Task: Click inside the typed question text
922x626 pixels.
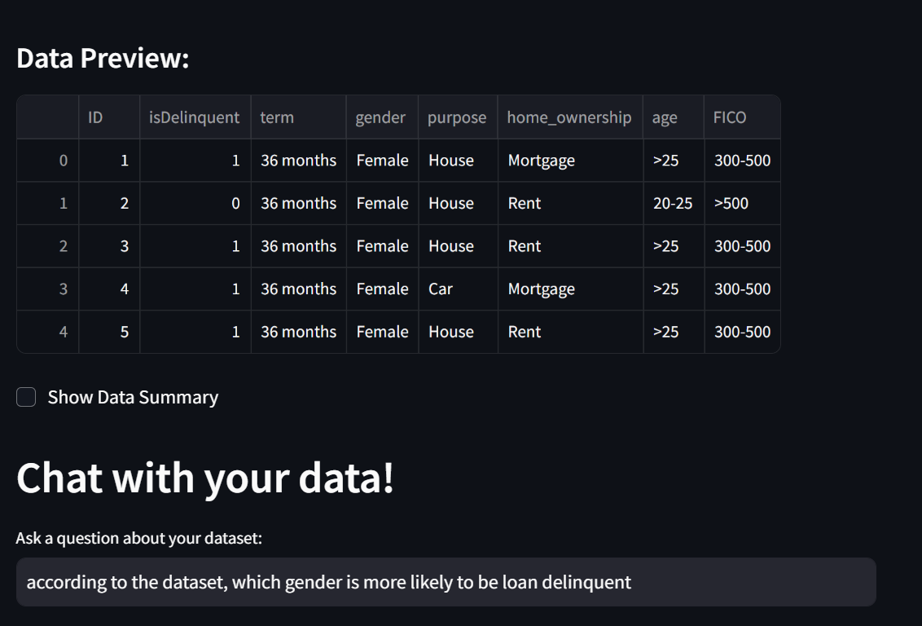Action: tap(326, 582)
